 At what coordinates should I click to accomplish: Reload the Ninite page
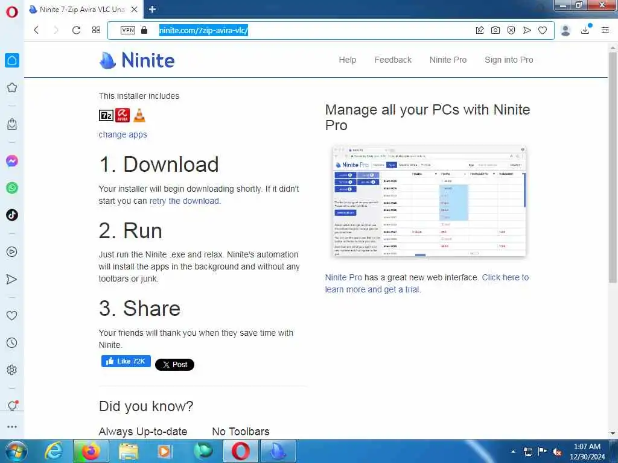[76, 30]
